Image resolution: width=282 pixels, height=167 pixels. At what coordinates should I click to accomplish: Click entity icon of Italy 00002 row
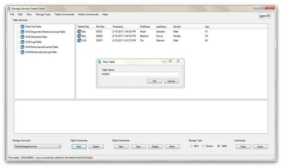[79, 36]
